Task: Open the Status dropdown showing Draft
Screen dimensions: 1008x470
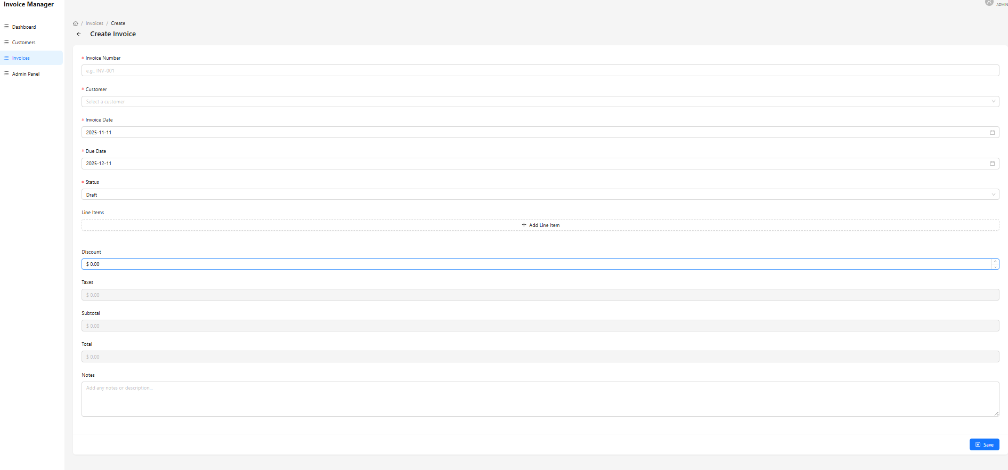Action: point(540,195)
